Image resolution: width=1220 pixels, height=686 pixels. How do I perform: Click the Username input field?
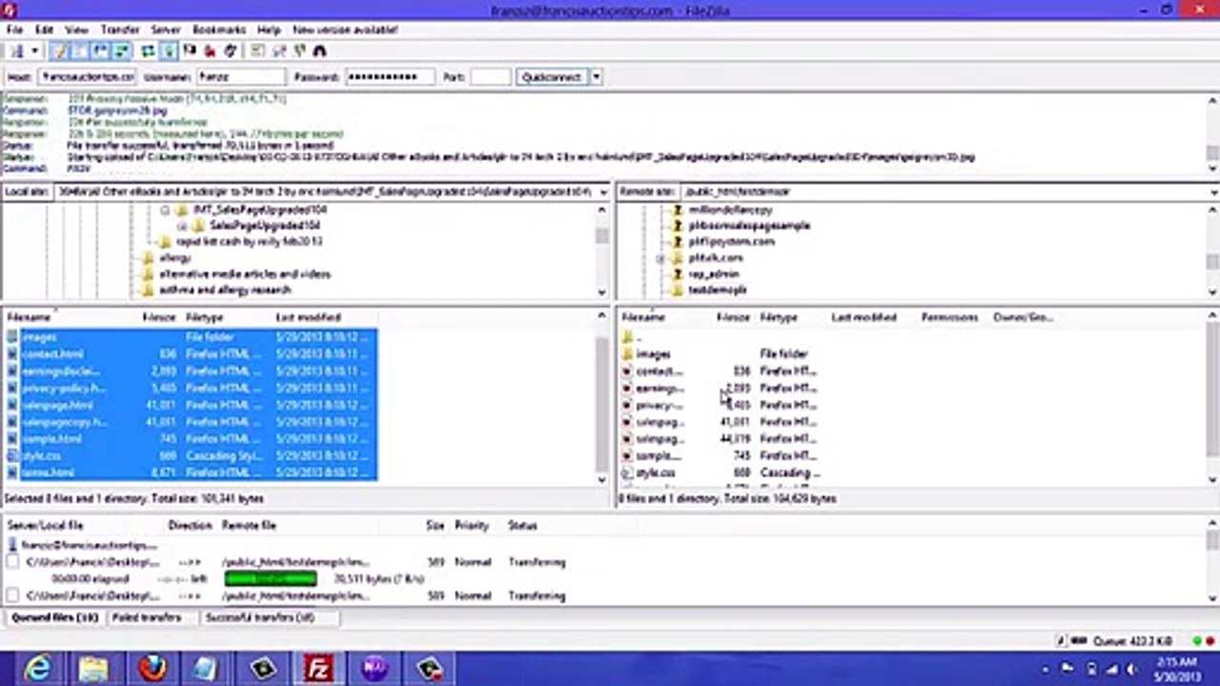point(240,77)
